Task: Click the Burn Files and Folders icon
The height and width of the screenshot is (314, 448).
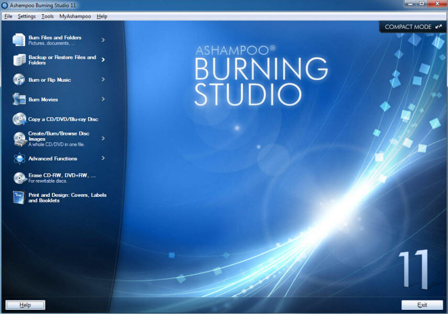Action: [19, 40]
